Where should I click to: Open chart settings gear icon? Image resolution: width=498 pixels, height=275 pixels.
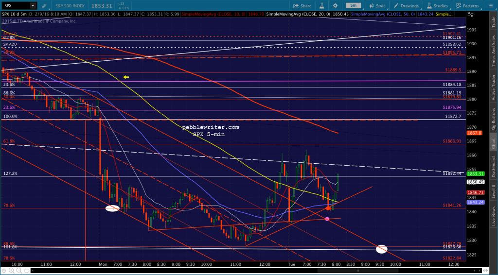tap(335, 6)
